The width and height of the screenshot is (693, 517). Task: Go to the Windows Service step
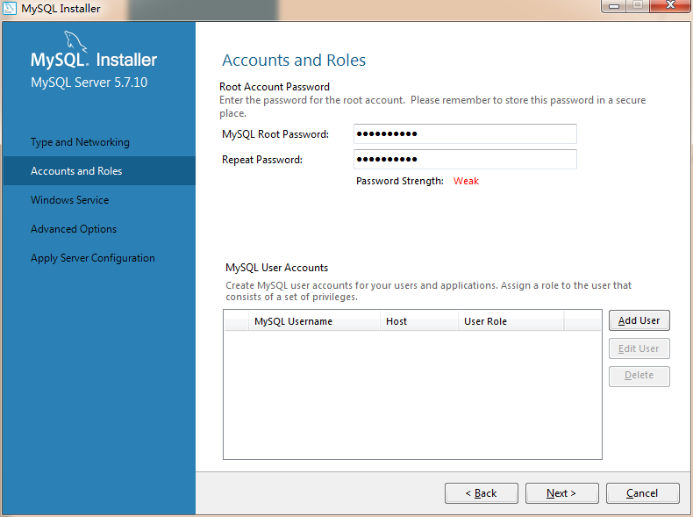click(x=70, y=200)
